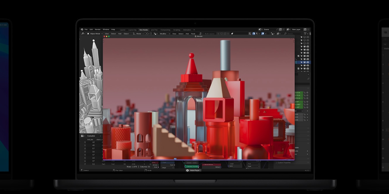
Task: Open the viewport shading sphere icon
Action: pyautogui.click(x=278, y=34)
